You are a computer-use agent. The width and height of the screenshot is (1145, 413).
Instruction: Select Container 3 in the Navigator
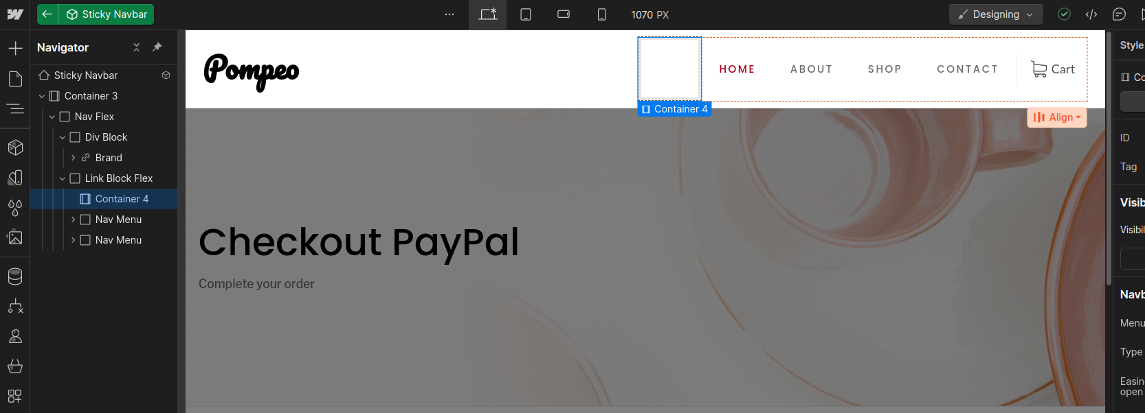point(91,96)
